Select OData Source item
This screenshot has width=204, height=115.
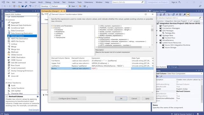tap(16, 55)
